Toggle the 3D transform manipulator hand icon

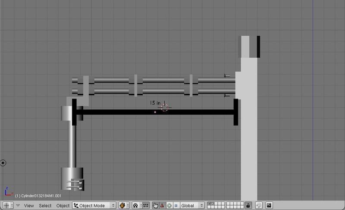coord(155,205)
